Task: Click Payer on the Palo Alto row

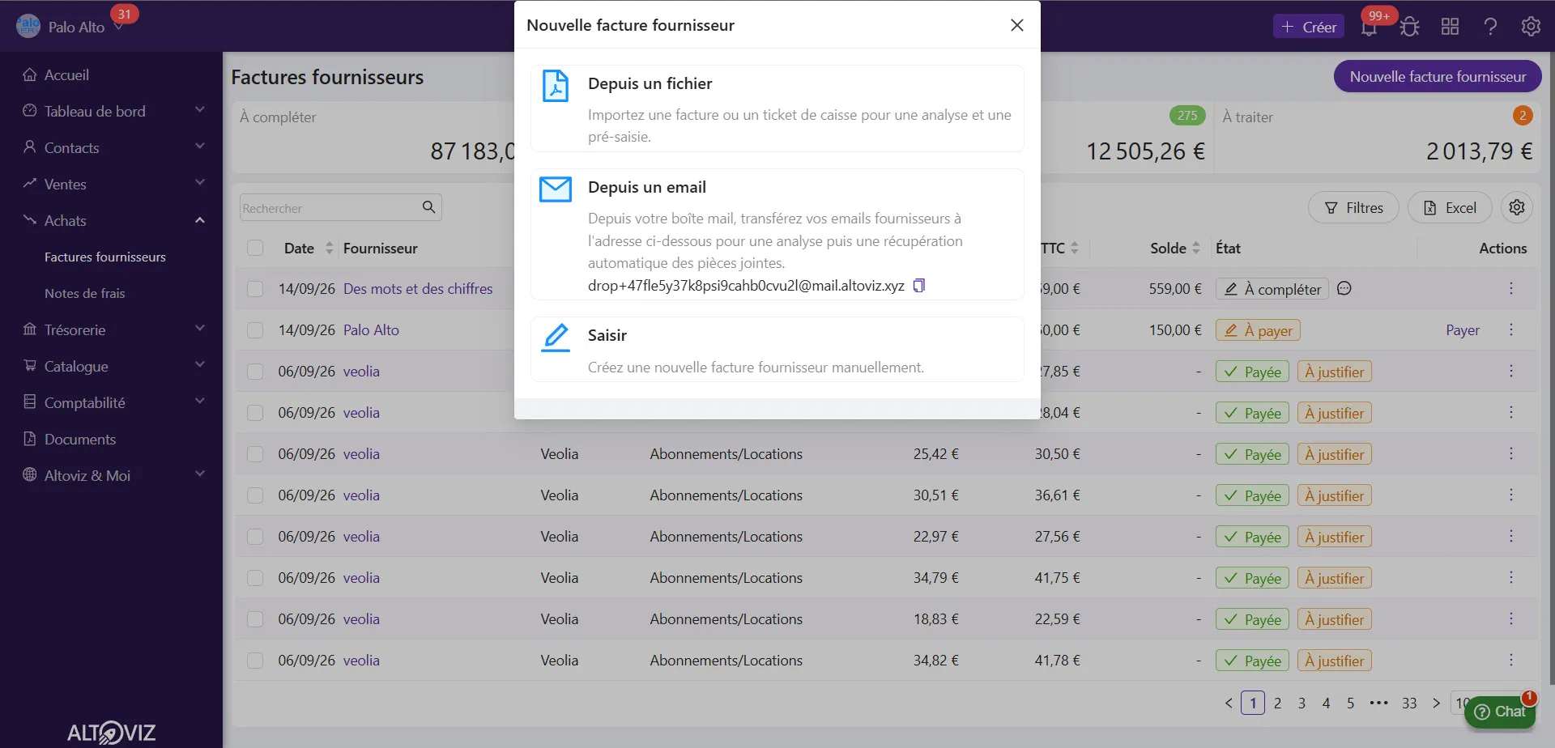Action: coord(1463,330)
